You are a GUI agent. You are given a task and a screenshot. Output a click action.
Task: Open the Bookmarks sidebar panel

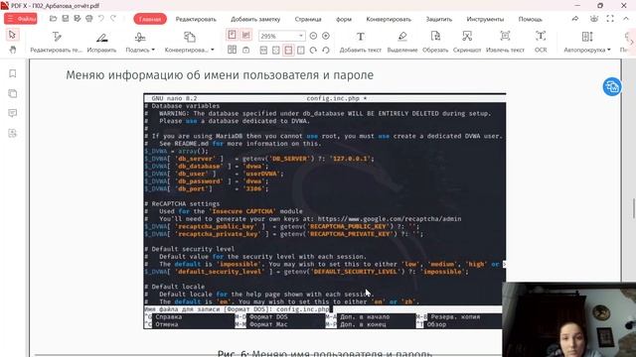click(13, 73)
